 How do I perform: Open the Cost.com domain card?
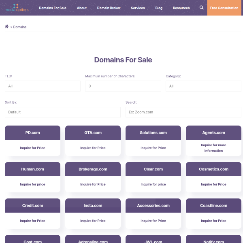(x=32, y=239)
